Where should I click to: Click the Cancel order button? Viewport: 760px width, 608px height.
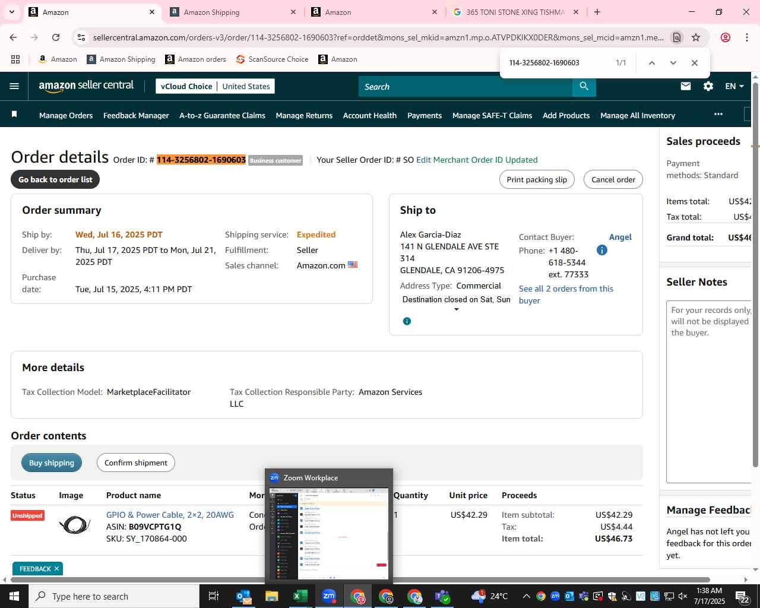point(613,179)
